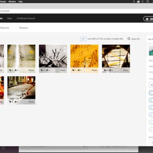
Task: Click the keyword number 4 circle
Action: click(151, 115)
